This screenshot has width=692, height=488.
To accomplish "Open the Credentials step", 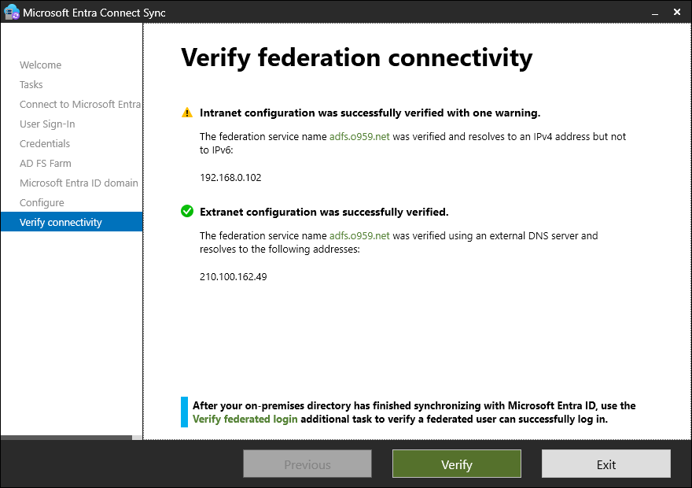I will (x=45, y=143).
